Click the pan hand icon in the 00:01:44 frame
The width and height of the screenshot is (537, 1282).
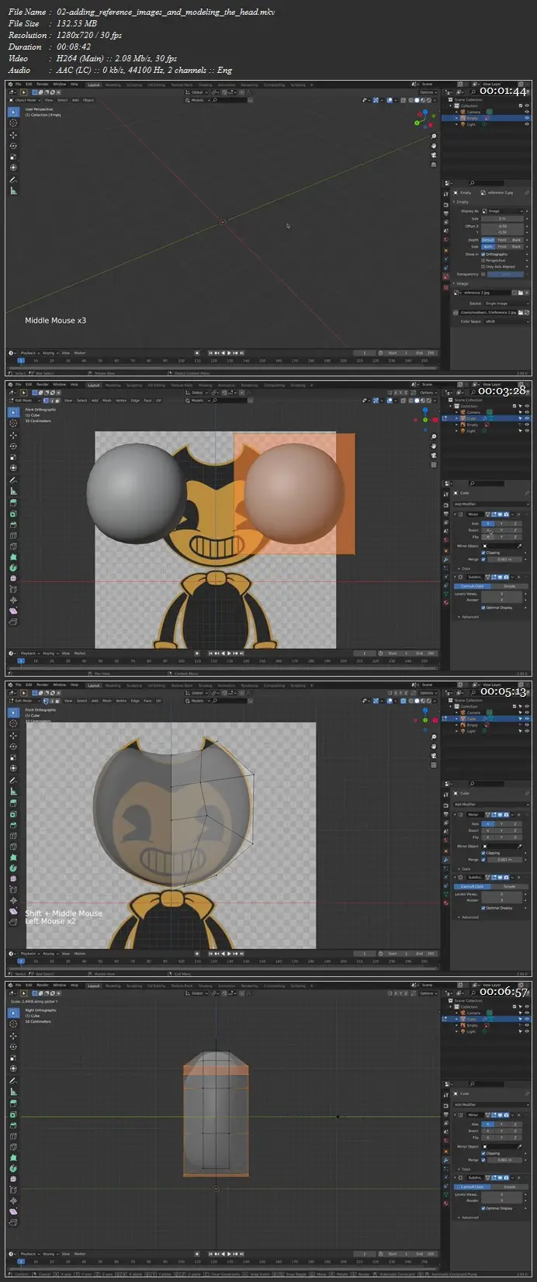pyautogui.click(x=434, y=145)
